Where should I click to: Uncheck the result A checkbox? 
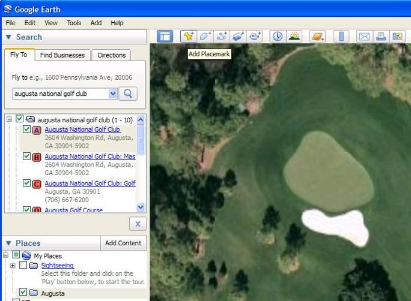click(26, 129)
